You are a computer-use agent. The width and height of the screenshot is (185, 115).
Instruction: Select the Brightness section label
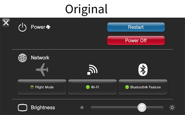pyautogui.click(x=43, y=107)
